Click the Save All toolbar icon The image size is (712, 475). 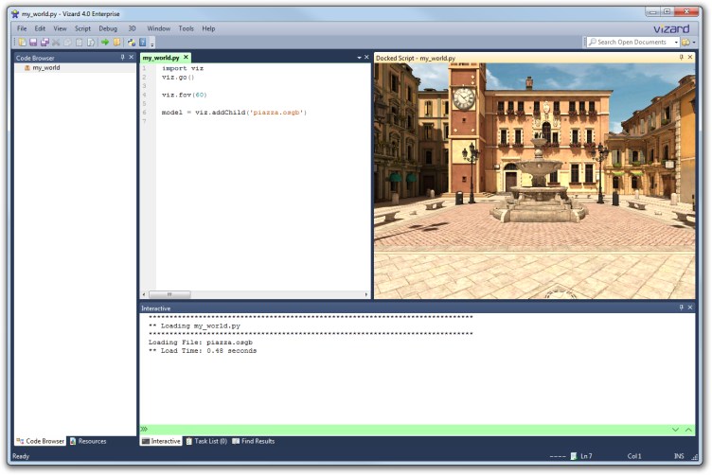pyautogui.click(x=44, y=43)
